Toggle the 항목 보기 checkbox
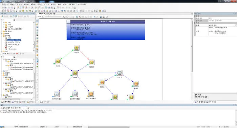237x128 pixels. coord(2,53)
